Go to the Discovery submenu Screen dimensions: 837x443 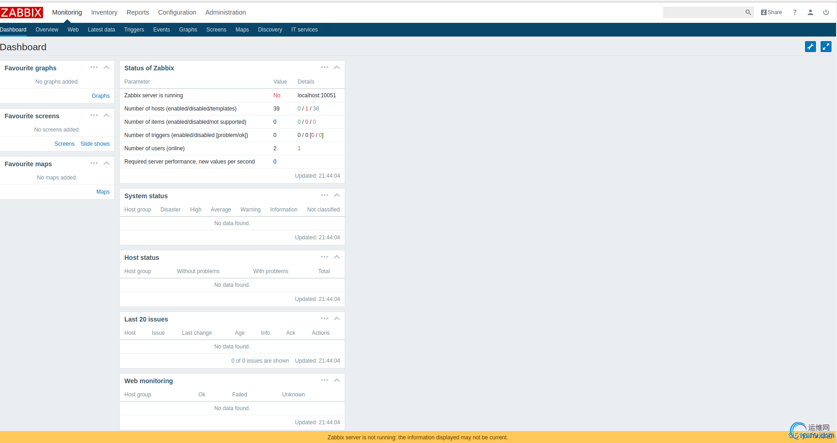coord(270,30)
